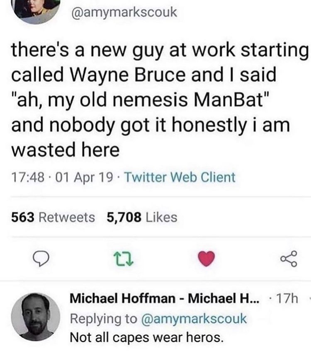
Task: Open the @amymarkscouk handle above the tweet
Action: point(124,12)
